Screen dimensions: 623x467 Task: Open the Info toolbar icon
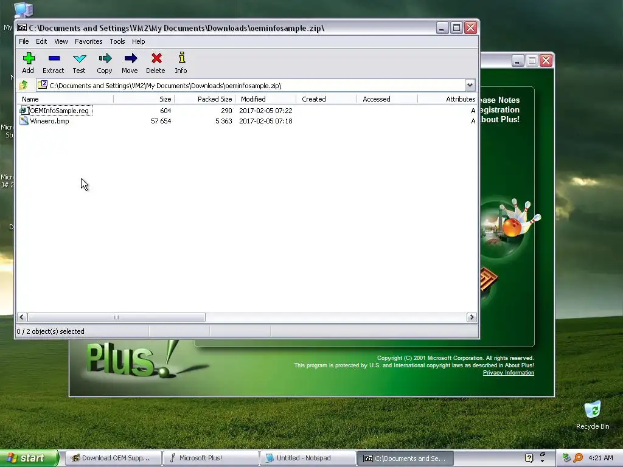coord(181,58)
